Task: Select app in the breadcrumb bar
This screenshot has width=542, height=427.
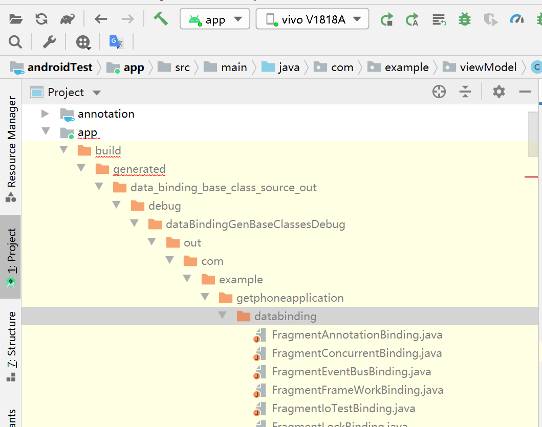Action: pyautogui.click(x=125, y=67)
